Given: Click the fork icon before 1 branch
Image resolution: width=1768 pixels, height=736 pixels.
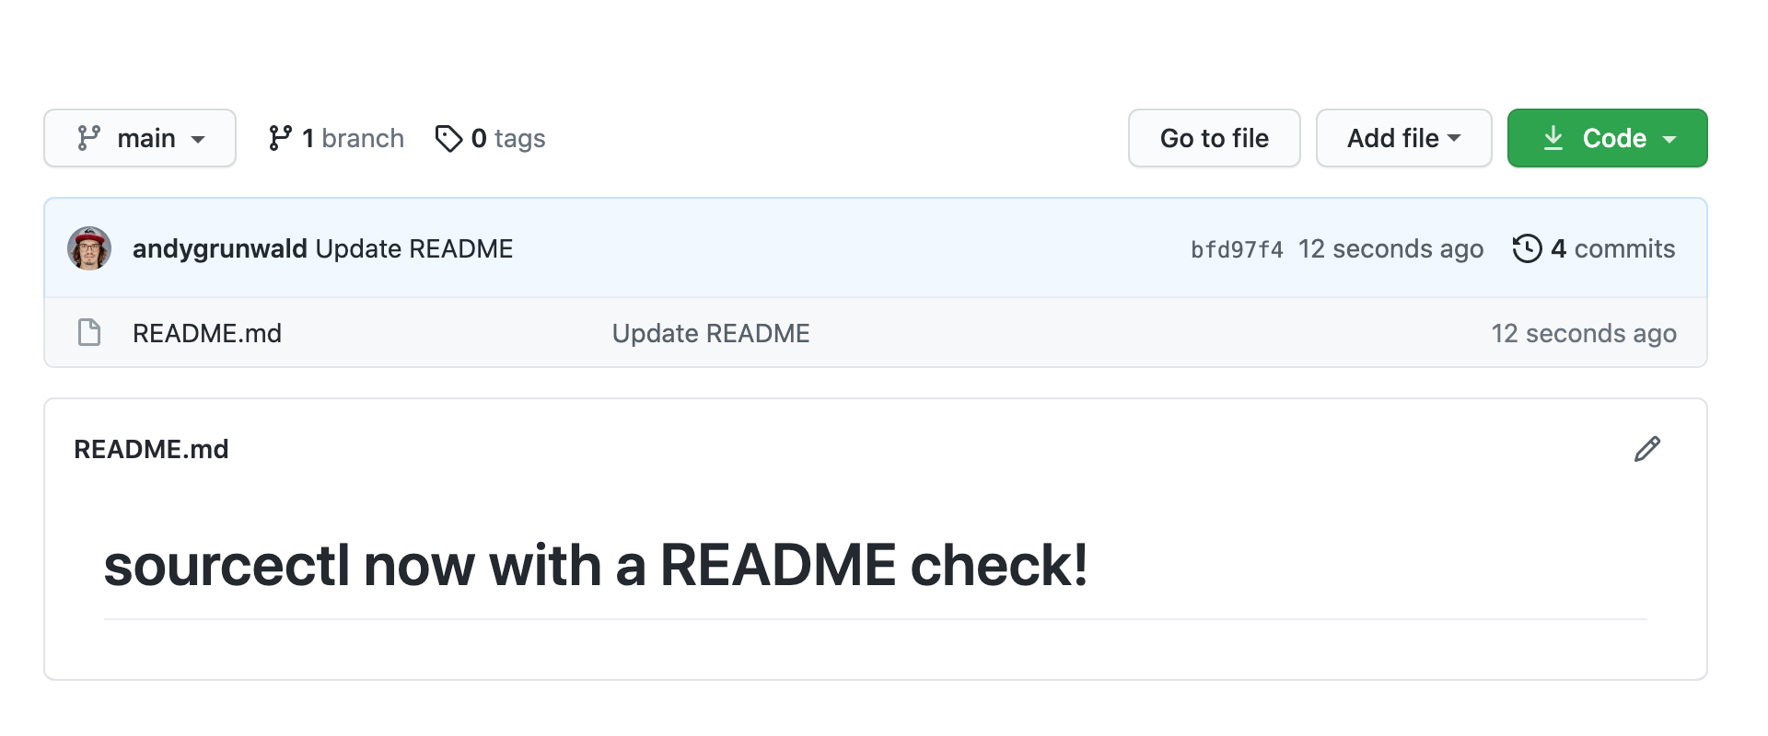Looking at the screenshot, I should point(279,138).
